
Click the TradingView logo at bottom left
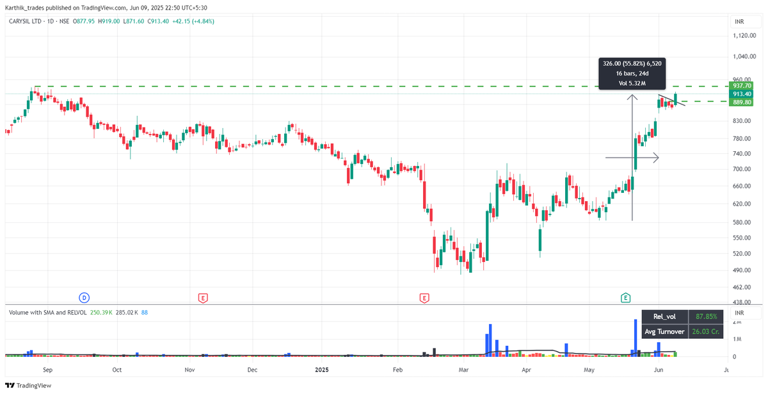click(28, 386)
